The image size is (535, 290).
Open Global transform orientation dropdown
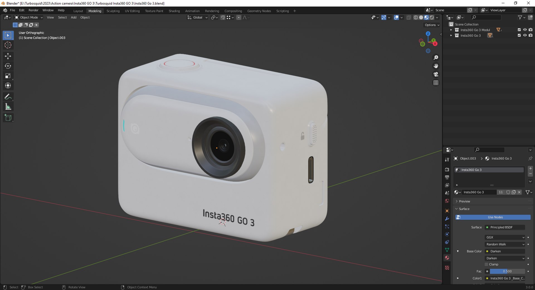tap(197, 18)
